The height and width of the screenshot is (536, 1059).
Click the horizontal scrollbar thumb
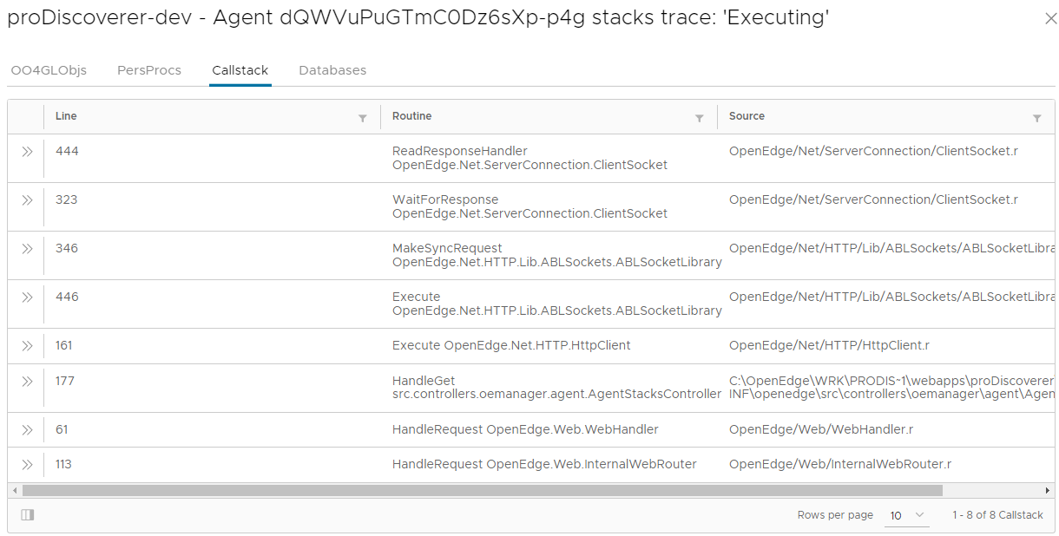[x=482, y=491]
